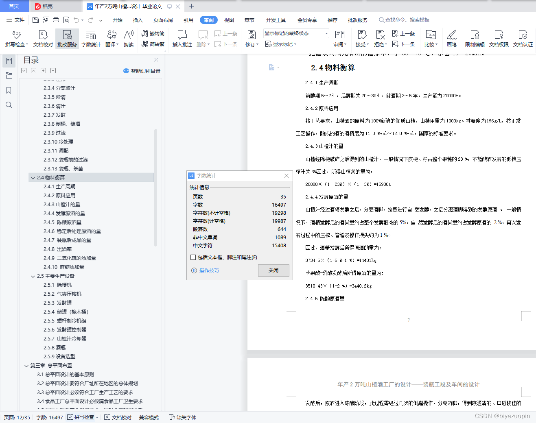This screenshot has height=423, width=536.
Task: Go to next revision 下一条
Action: click(x=403, y=44)
